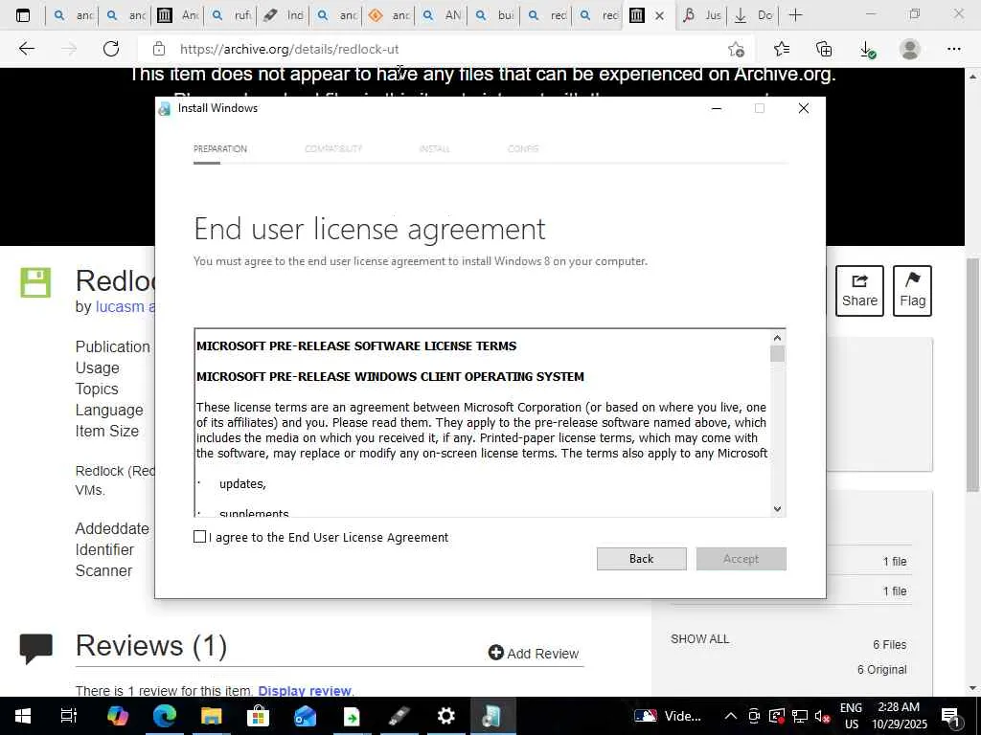The image size is (981, 735).
Task: Check the I agree to the EULA checkbox
Action: click(x=199, y=537)
